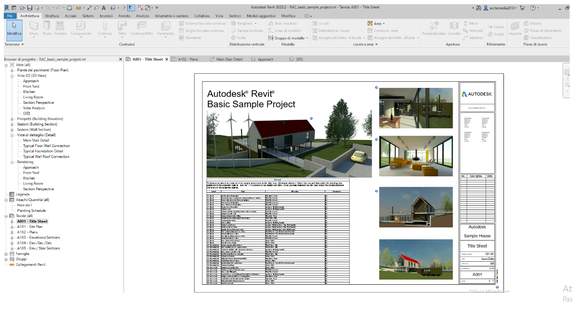573x312 pixels.
Task: Expand the Famiglie node
Action: point(6,254)
